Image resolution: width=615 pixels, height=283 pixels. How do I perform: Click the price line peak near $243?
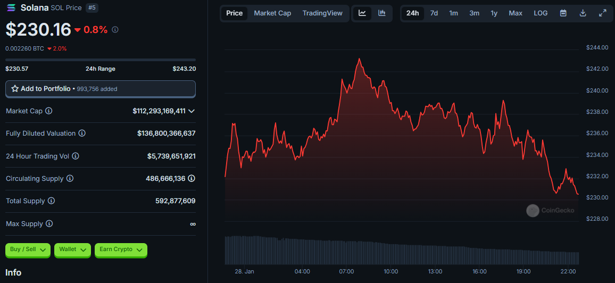coord(359,59)
